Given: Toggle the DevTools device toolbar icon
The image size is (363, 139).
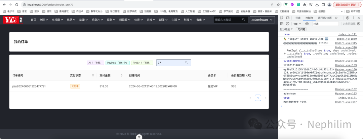Looking at the screenshot, I should pyautogui.click(x=288, y=18).
